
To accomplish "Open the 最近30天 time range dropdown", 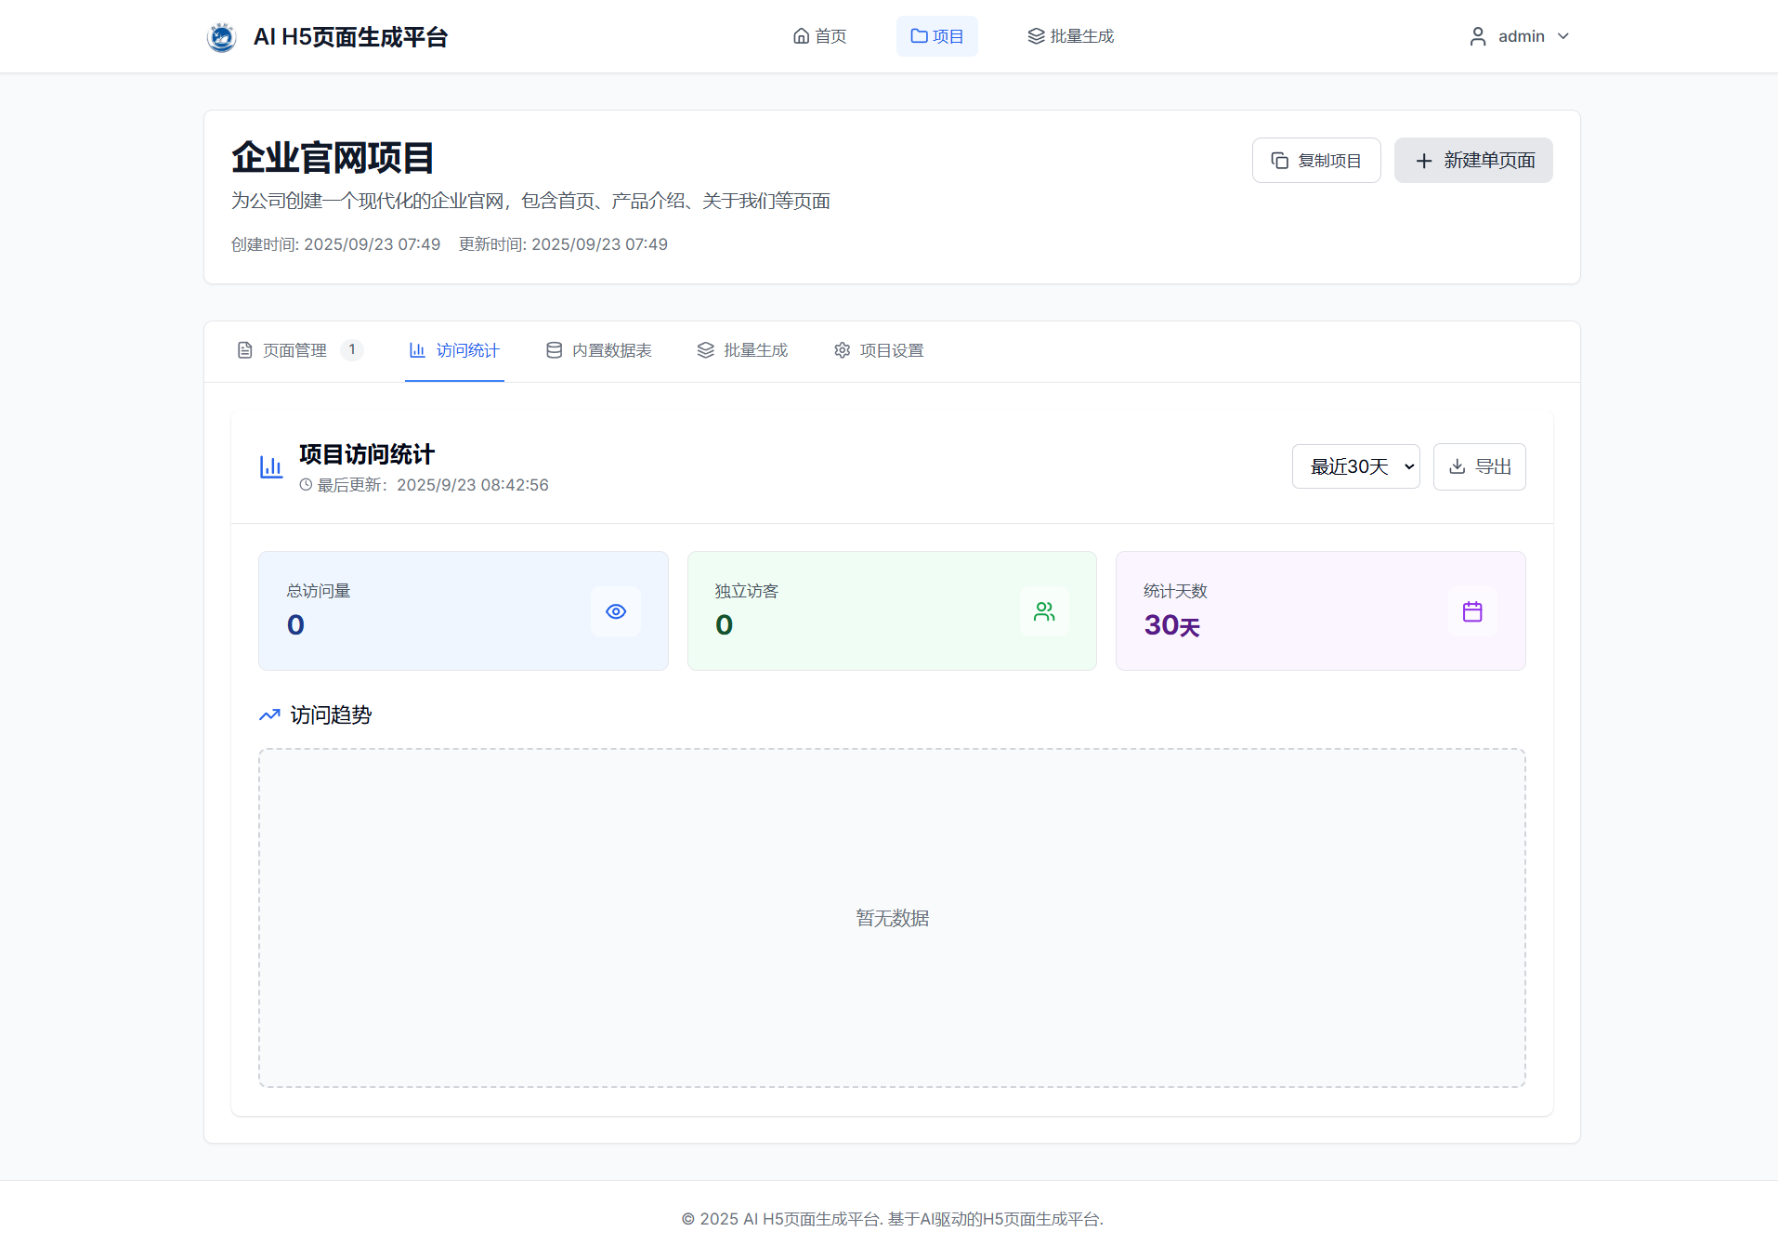I will pos(1355,466).
